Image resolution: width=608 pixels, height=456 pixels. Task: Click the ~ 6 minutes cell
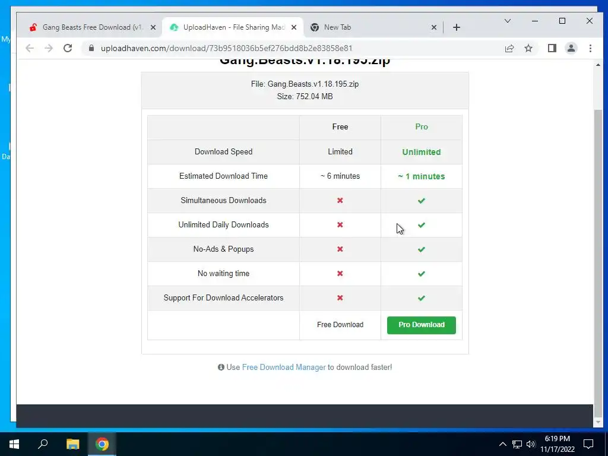340,176
